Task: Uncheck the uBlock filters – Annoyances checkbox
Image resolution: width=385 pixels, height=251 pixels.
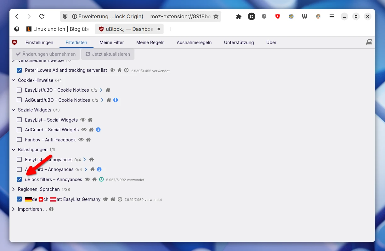Action: coord(19,179)
